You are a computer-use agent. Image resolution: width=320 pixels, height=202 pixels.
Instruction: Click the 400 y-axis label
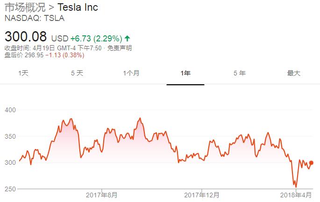(10, 110)
